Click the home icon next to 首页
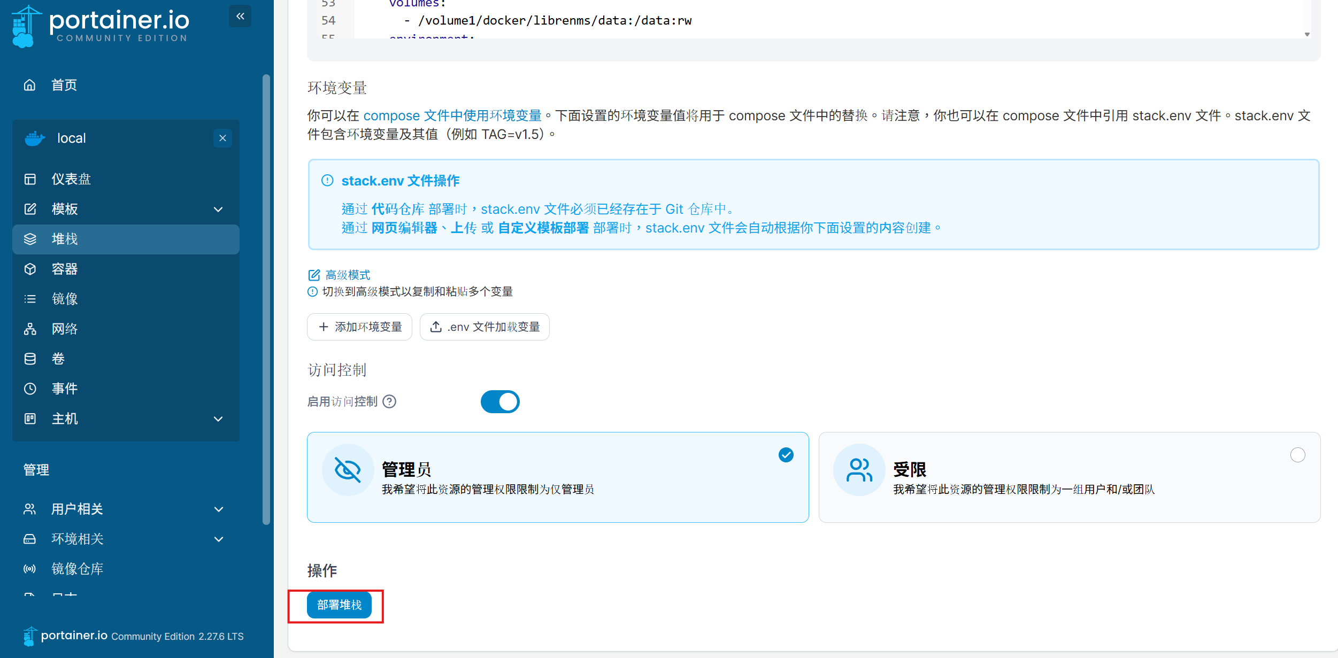 [x=30, y=85]
